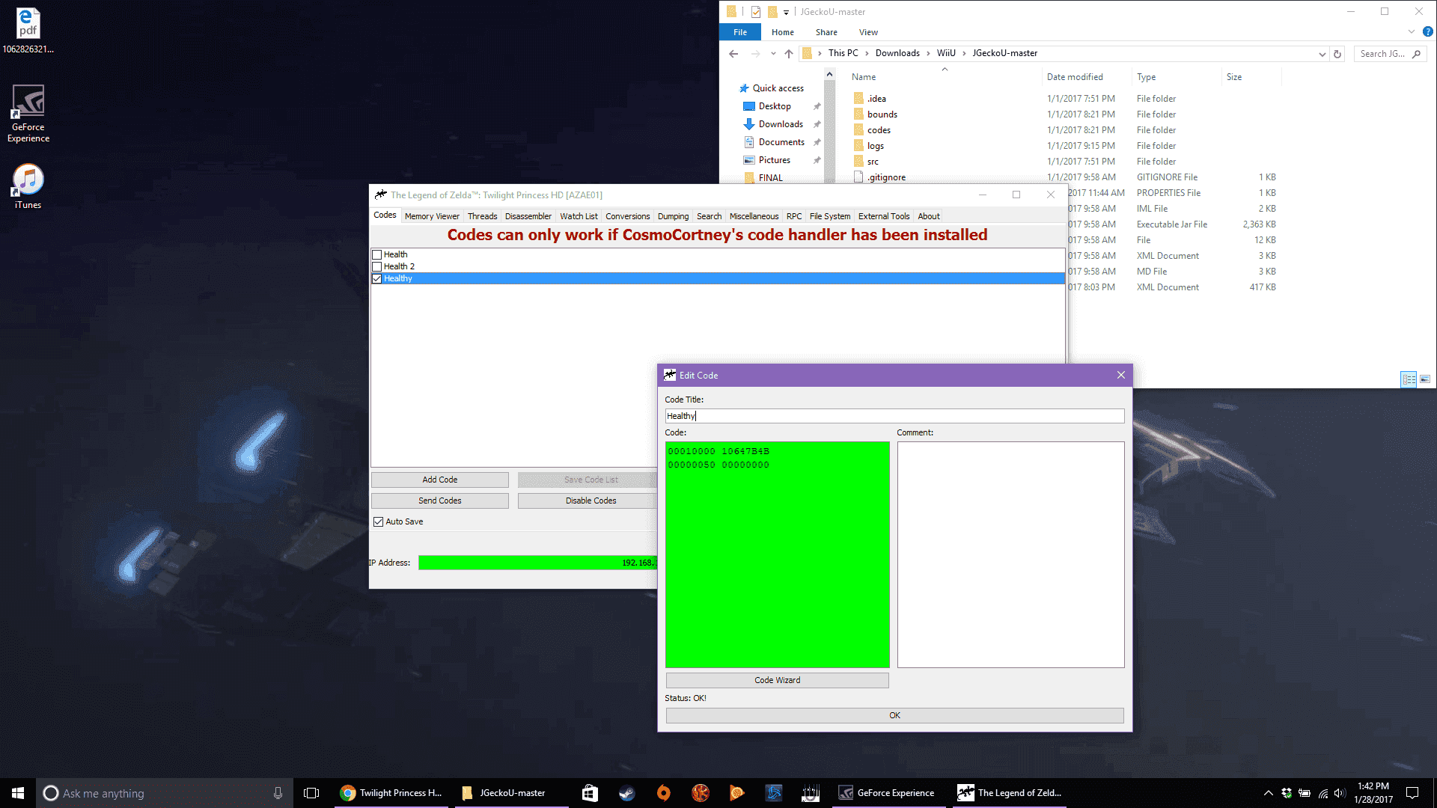Click the green Code text area

[x=777, y=554]
